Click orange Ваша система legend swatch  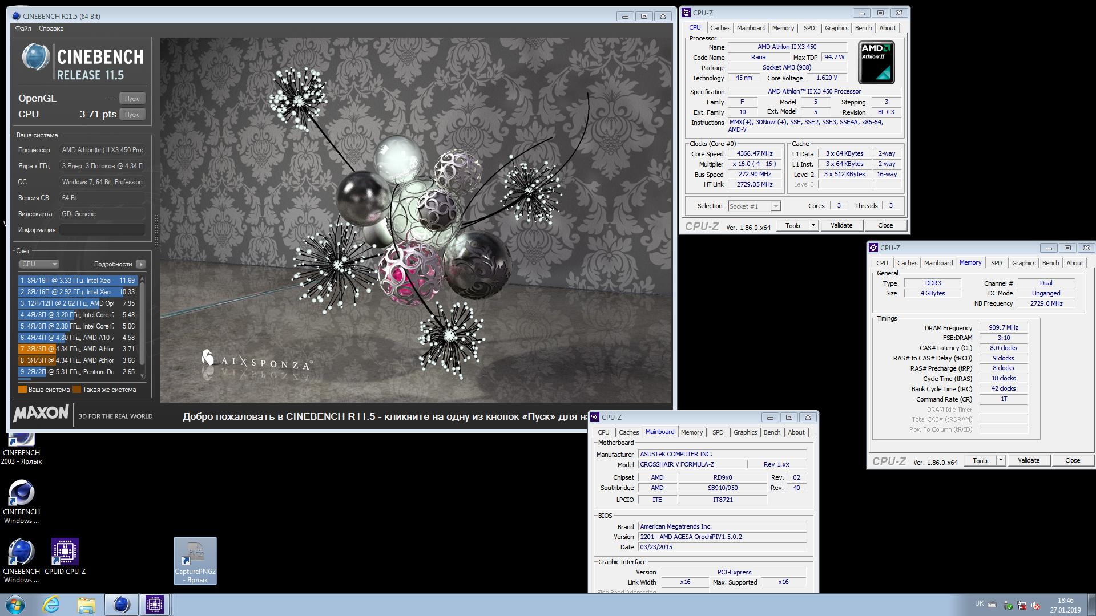point(22,390)
